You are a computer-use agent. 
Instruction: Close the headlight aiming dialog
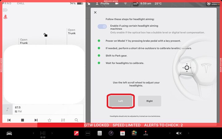pos(95,12)
